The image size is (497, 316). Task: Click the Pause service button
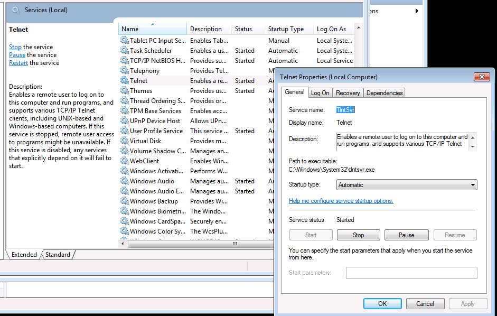(406, 235)
